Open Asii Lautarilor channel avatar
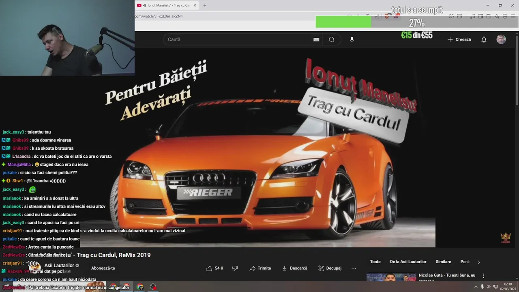 point(35,267)
